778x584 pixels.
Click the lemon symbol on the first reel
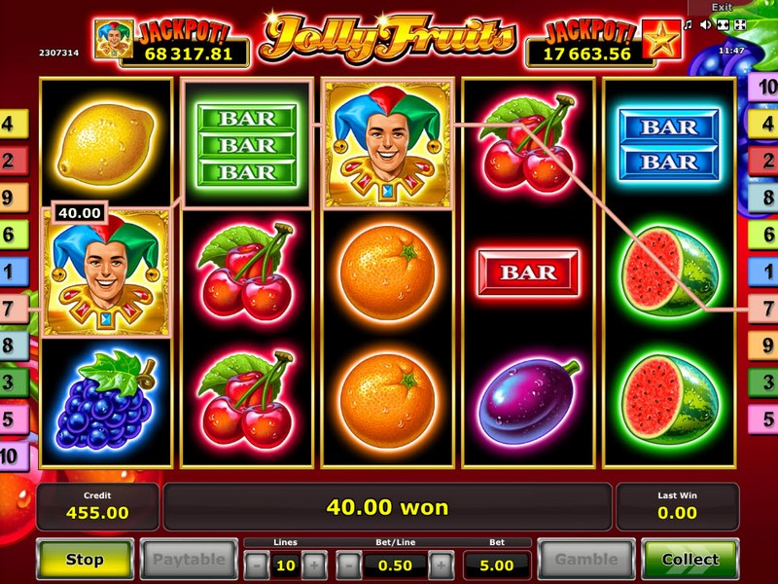106,144
